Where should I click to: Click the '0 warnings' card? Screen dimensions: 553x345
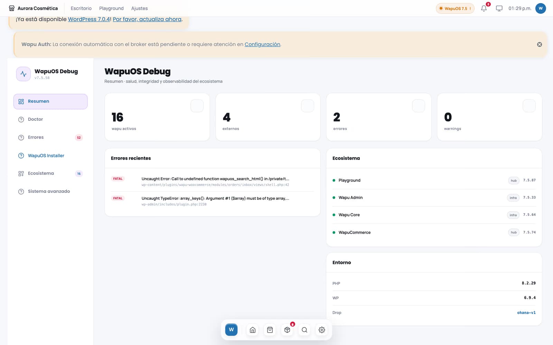tap(489, 117)
